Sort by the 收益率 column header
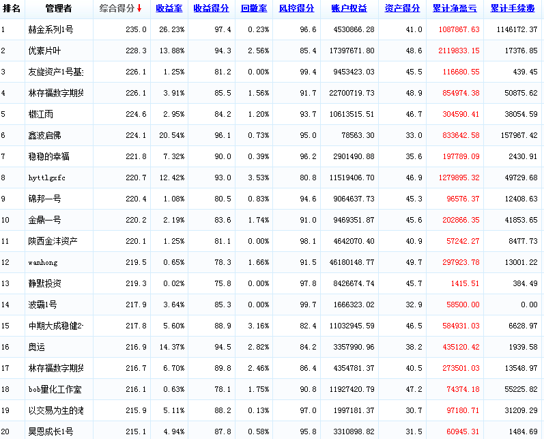The height and width of the screenshot is (439, 544). (169, 9)
